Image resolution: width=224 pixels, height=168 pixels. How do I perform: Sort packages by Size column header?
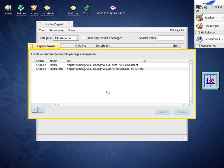tap(170, 46)
